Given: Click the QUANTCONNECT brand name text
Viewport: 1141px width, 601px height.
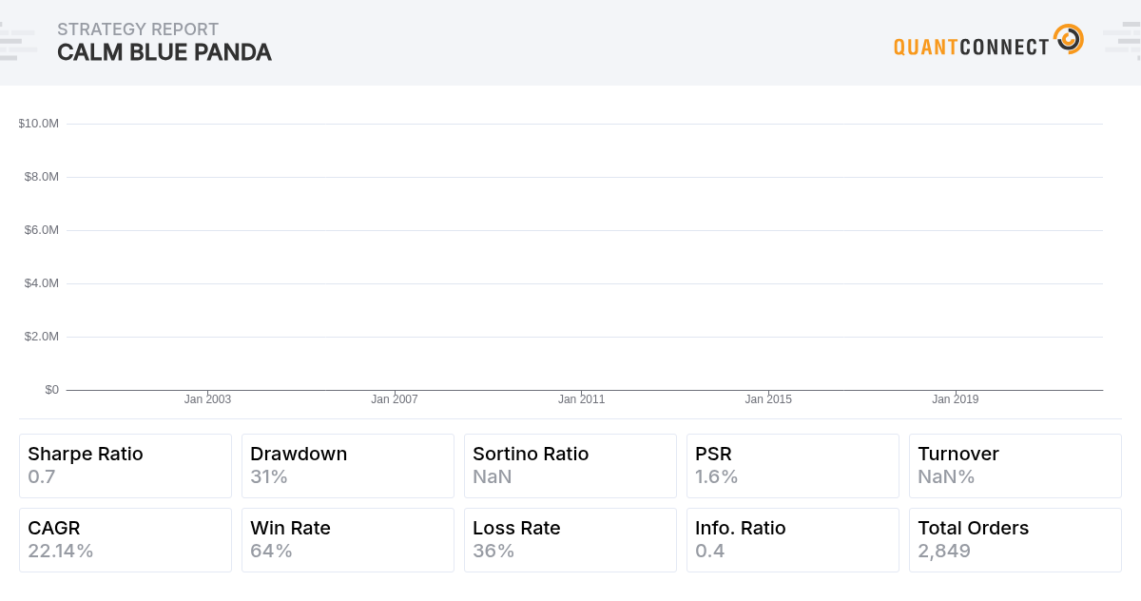Looking at the screenshot, I should (x=971, y=46).
